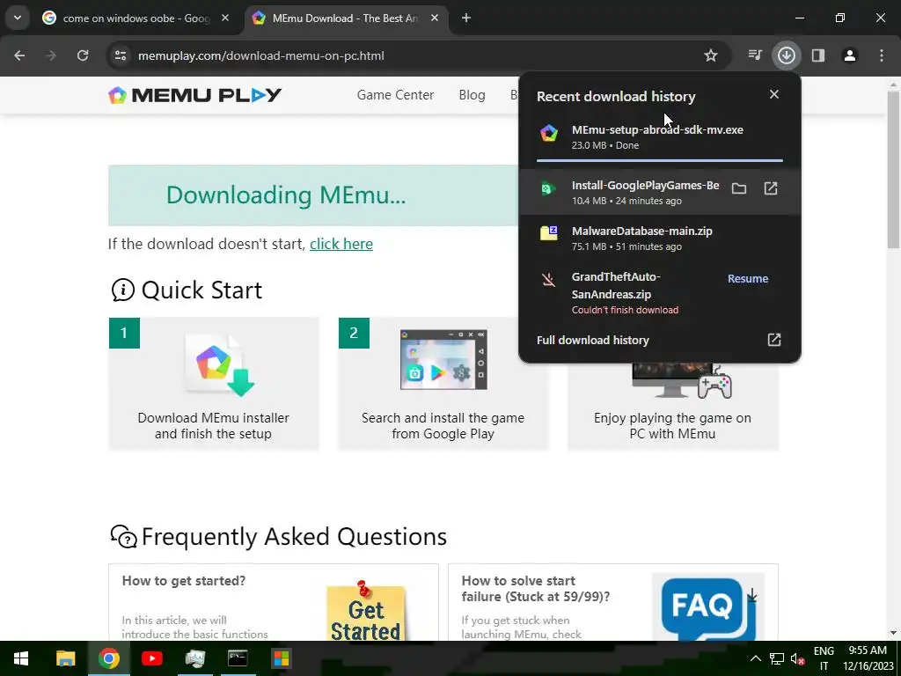Image resolution: width=901 pixels, height=676 pixels.
Task: View site information icon in address bar
Action: tap(121, 55)
